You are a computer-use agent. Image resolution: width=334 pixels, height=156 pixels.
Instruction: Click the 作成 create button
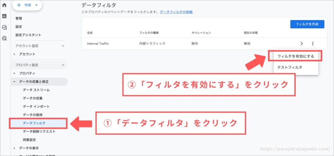click(x=27, y=5)
